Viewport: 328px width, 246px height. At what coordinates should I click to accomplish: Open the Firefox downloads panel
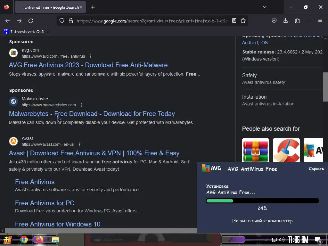coord(285,20)
